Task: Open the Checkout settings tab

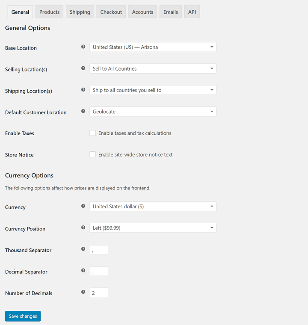Action: pyautogui.click(x=111, y=12)
